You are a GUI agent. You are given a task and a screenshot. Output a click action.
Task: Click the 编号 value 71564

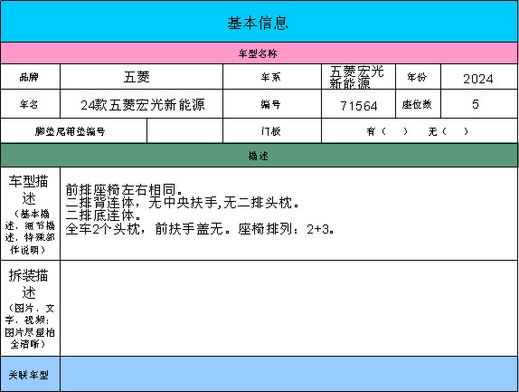358,104
